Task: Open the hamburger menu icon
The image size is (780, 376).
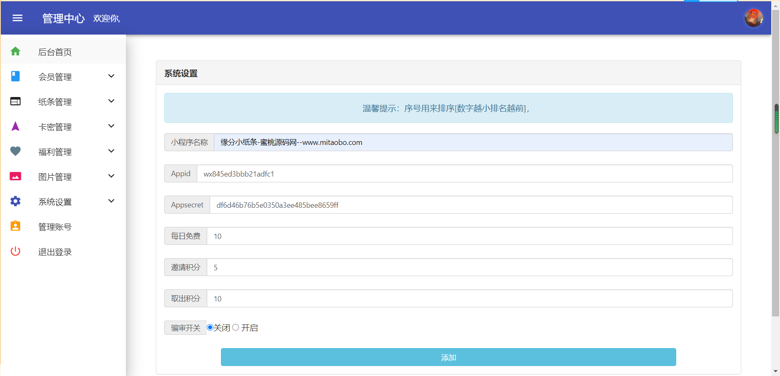Action: click(18, 18)
